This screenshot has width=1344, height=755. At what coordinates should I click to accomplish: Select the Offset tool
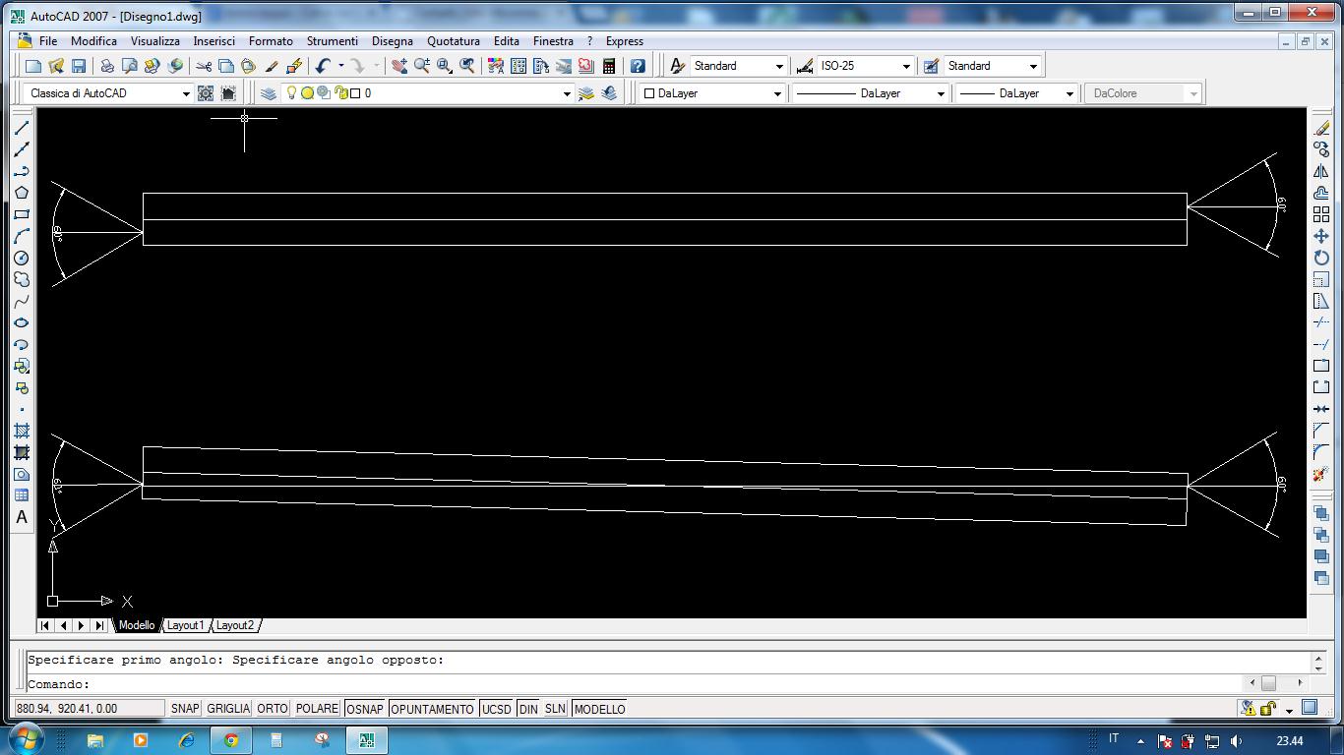1321,193
